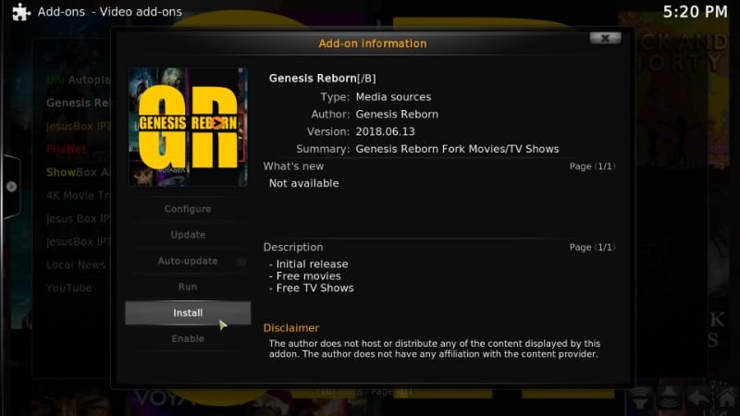Select Local News in the add-on list
Viewport: 740px width, 416px height.
[x=76, y=264]
